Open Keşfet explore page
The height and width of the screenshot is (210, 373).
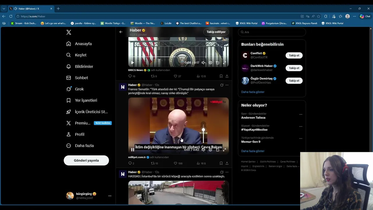[x=76, y=55]
